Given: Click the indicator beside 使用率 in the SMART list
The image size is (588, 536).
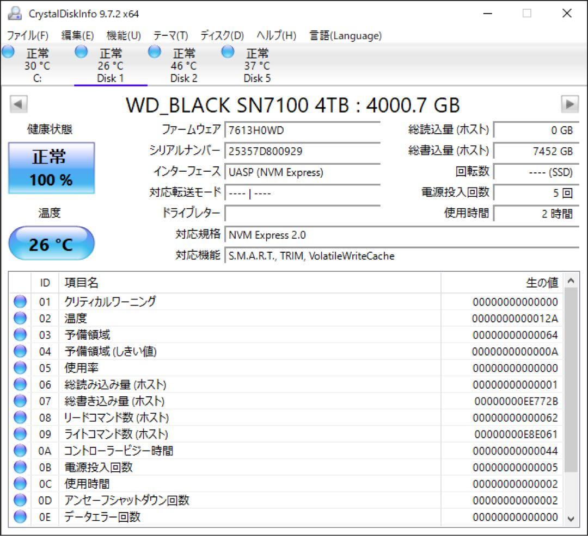Looking at the screenshot, I should coord(20,368).
